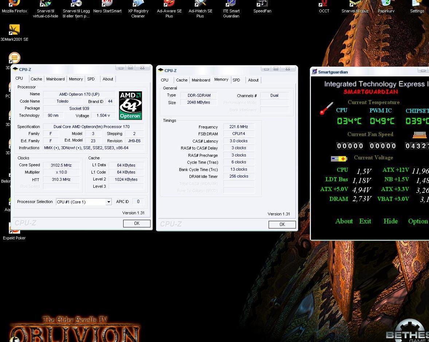Switch to Cache tab in left CPU-Z

36,79
